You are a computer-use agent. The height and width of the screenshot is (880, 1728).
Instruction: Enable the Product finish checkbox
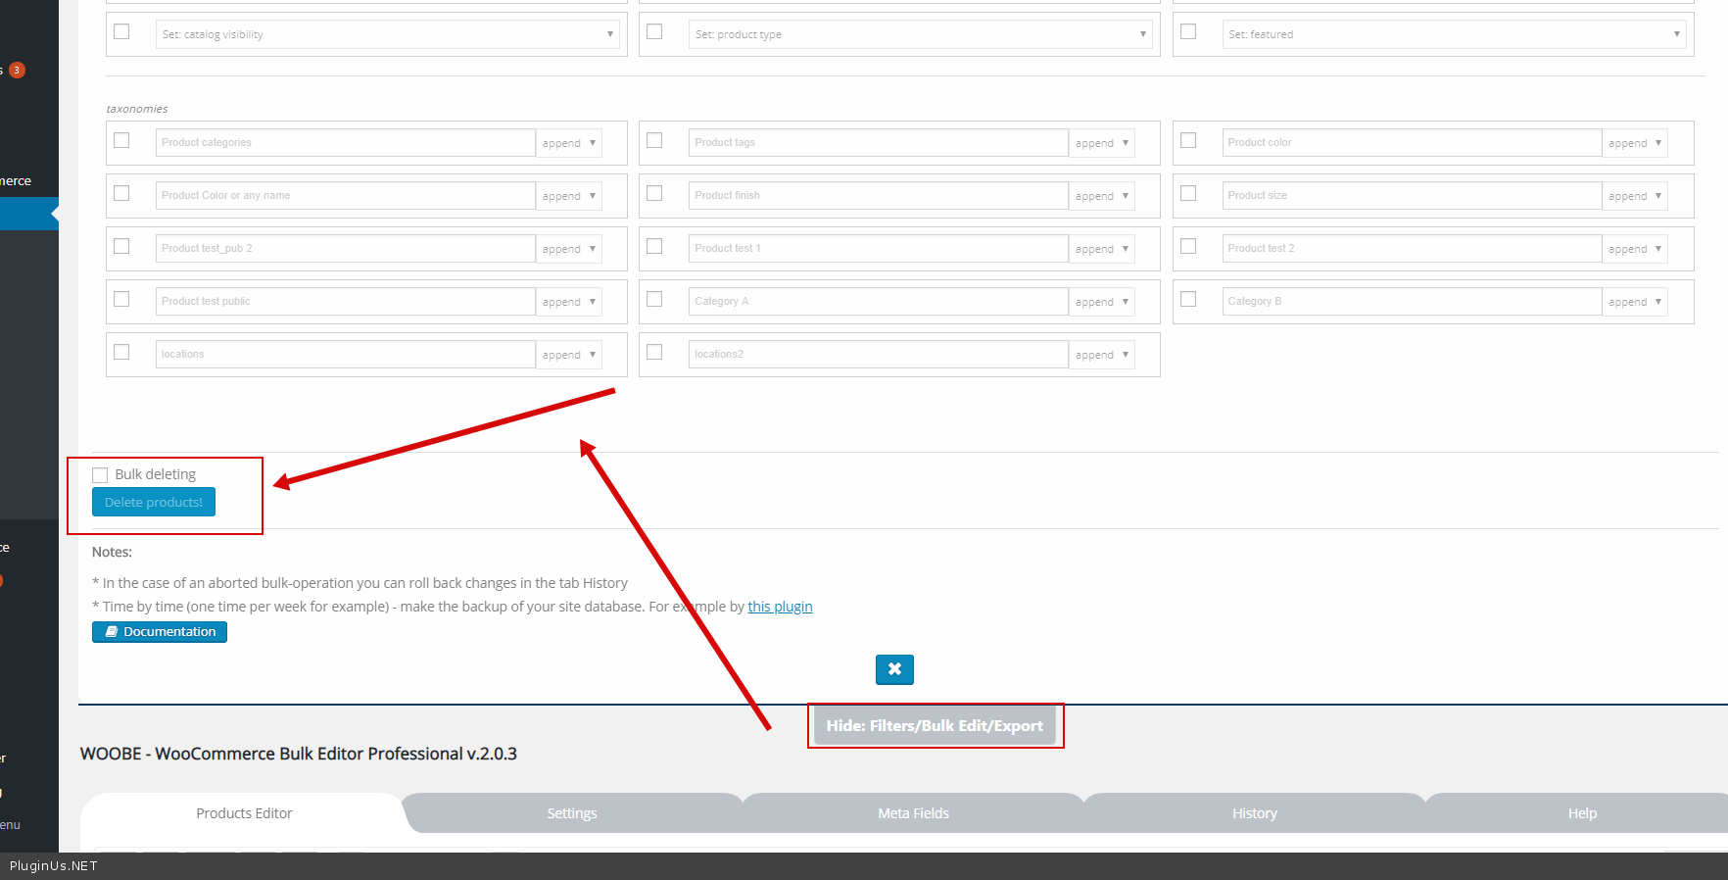click(x=654, y=193)
